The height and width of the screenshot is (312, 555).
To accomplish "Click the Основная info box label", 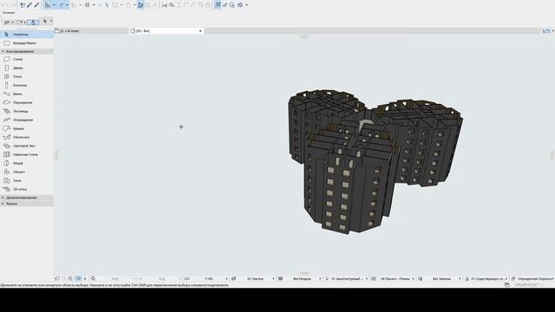I will (x=9, y=12).
